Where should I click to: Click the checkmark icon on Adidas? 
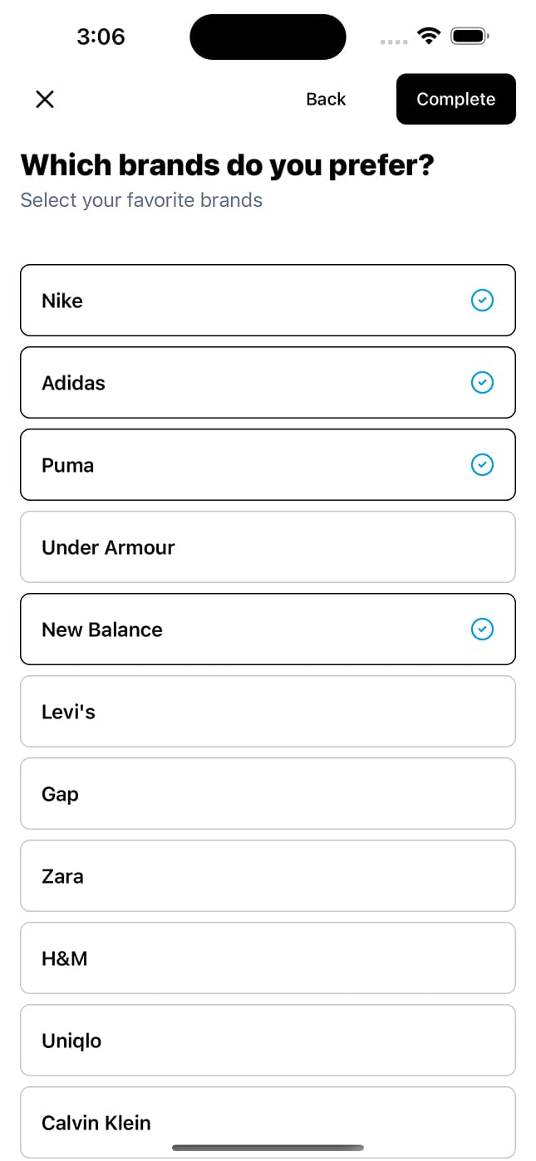tap(482, 382)
